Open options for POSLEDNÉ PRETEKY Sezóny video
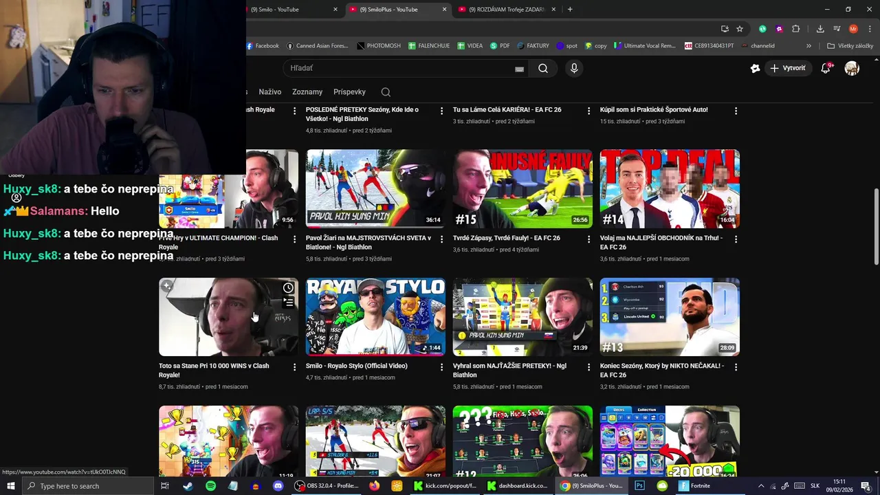 click(x=442, y=111)
